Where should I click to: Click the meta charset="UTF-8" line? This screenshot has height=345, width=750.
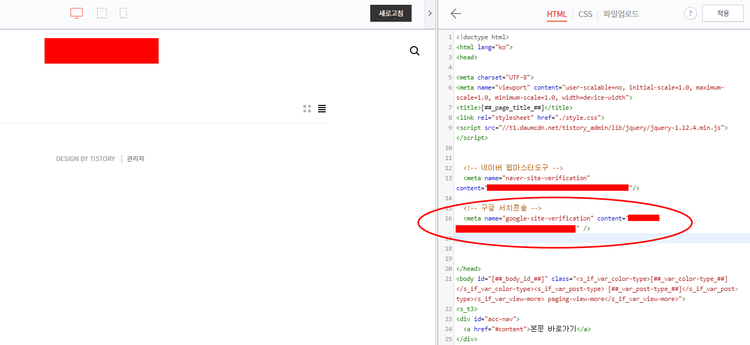(495, 77)
